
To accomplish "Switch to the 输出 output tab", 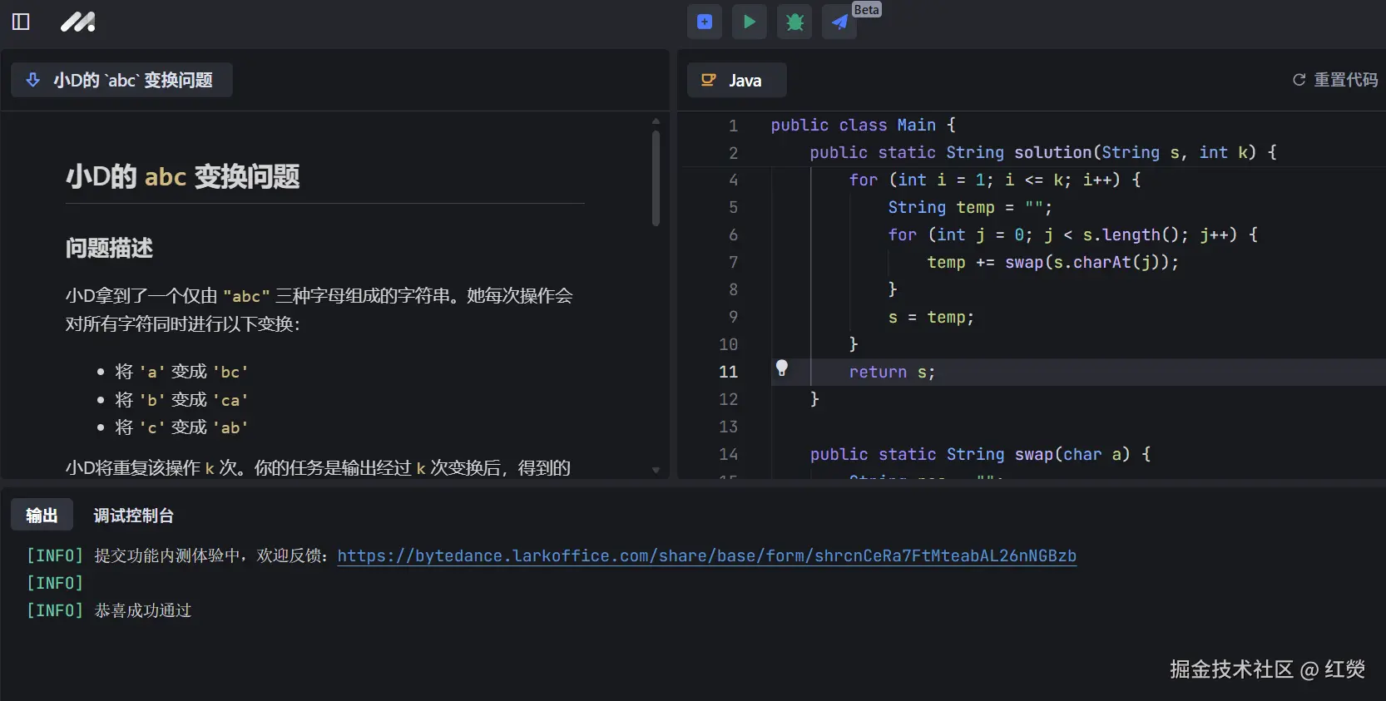I will [x=42, y=516].
